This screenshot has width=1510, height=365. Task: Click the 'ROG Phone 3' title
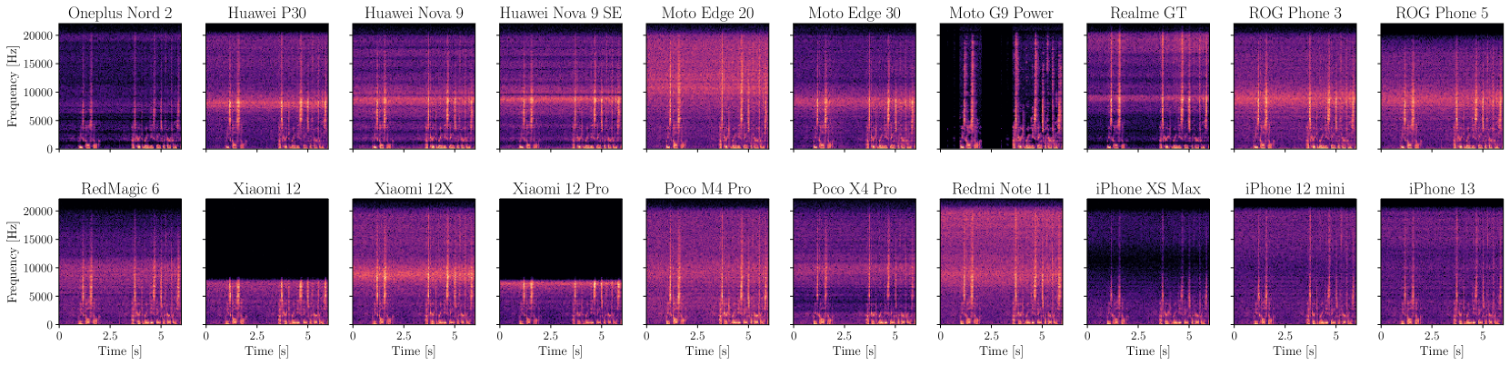click(1295, 14)
